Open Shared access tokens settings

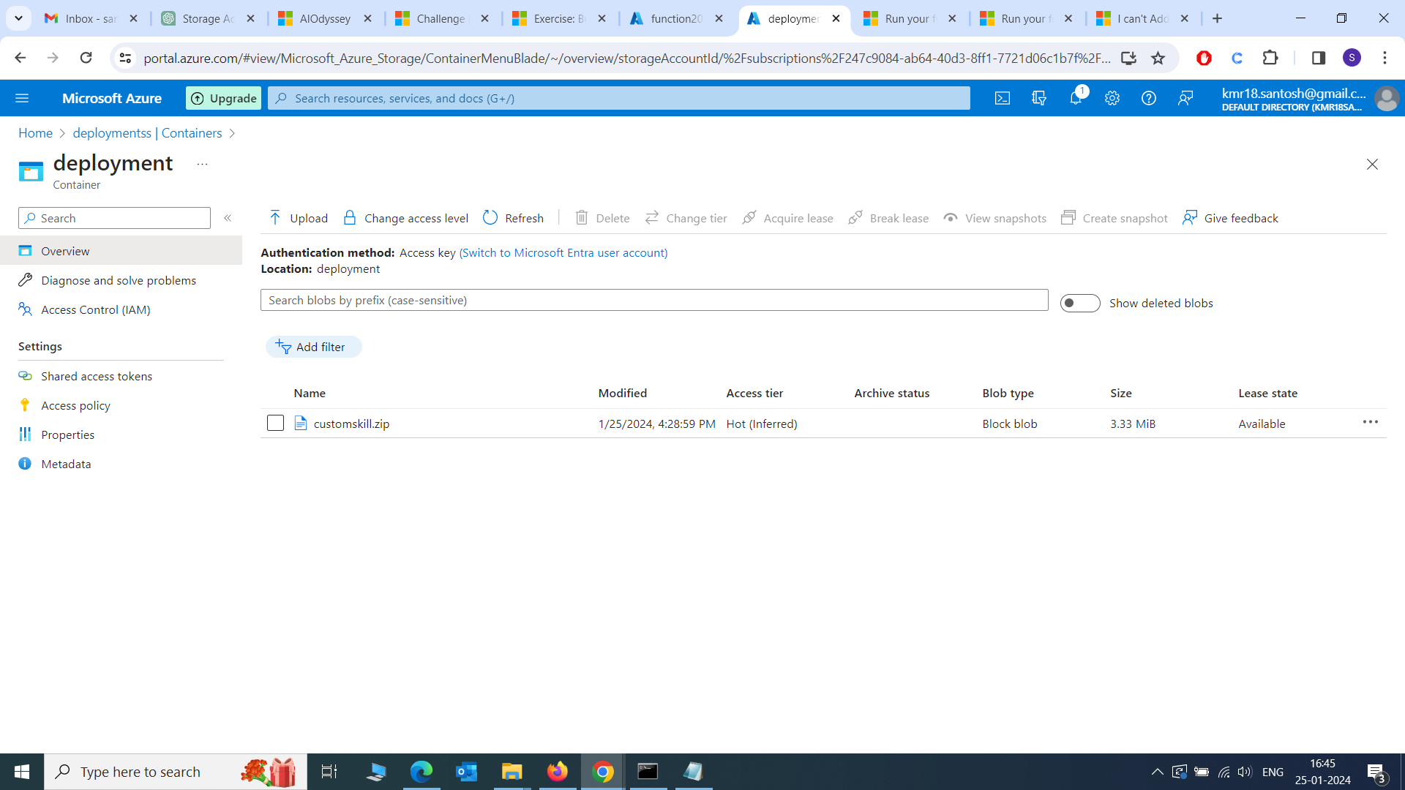coord(97,376)
